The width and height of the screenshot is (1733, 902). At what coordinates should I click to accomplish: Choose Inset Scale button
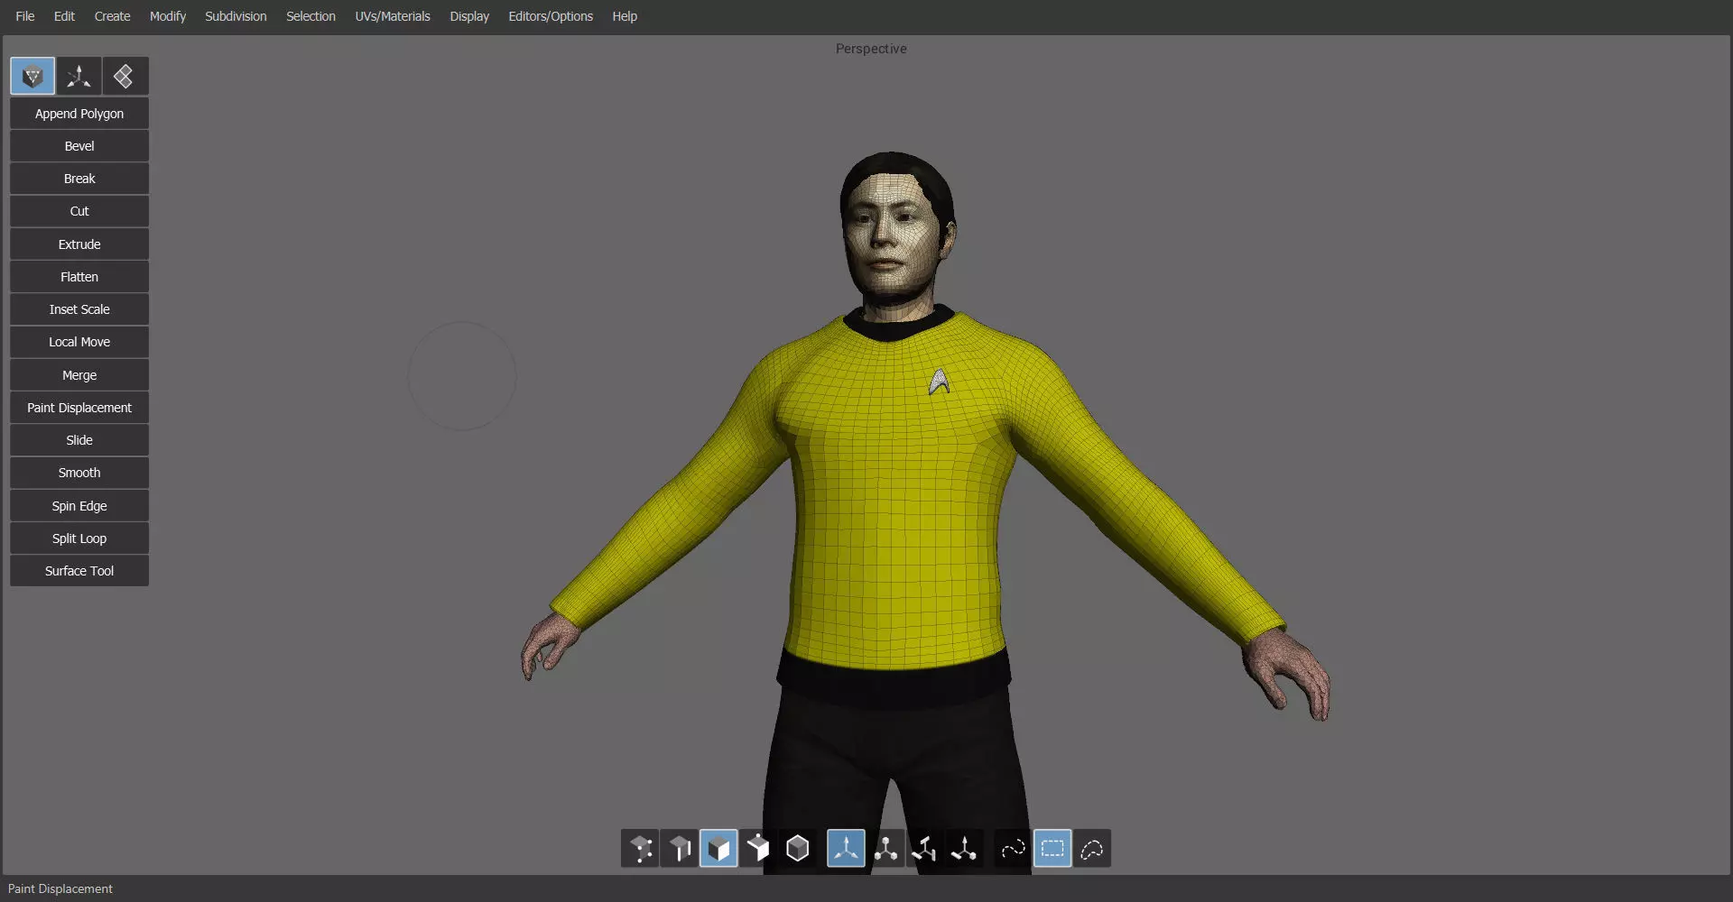(x=79, y=309)
